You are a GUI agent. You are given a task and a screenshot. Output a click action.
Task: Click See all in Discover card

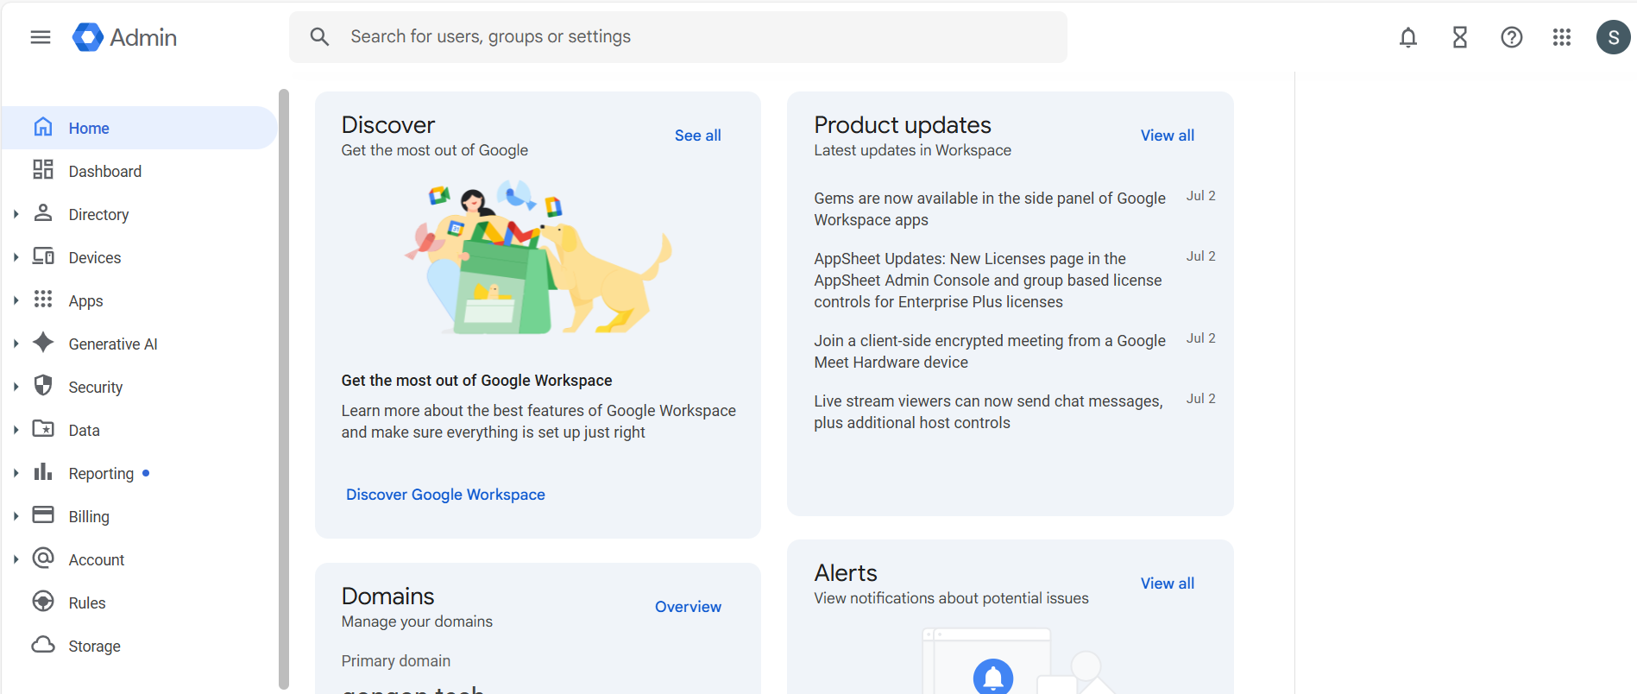(x=697, y=136)
